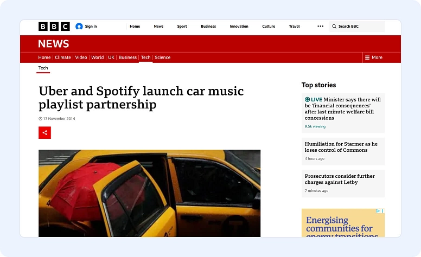Click the search magnifier icon
421x257 pixels.
334,26
